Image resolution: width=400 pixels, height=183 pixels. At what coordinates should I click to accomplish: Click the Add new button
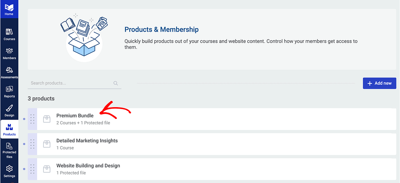379,83
